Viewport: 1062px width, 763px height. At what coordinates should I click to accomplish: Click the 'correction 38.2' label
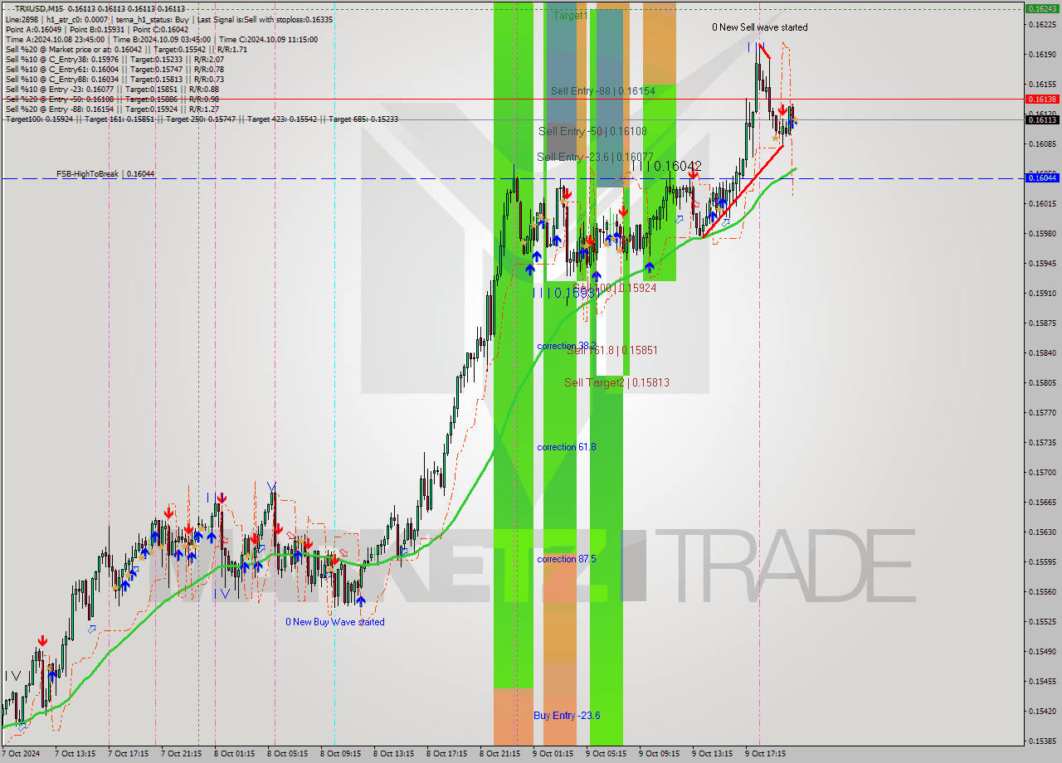(566, 346)
